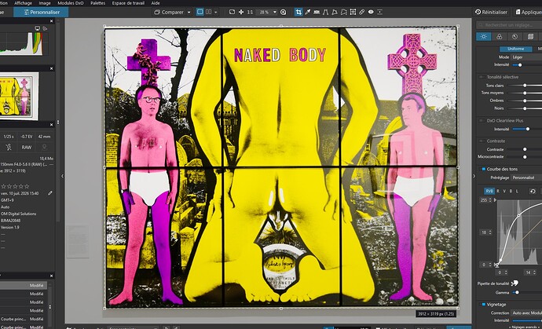Click the search settings field

(509, 25)
